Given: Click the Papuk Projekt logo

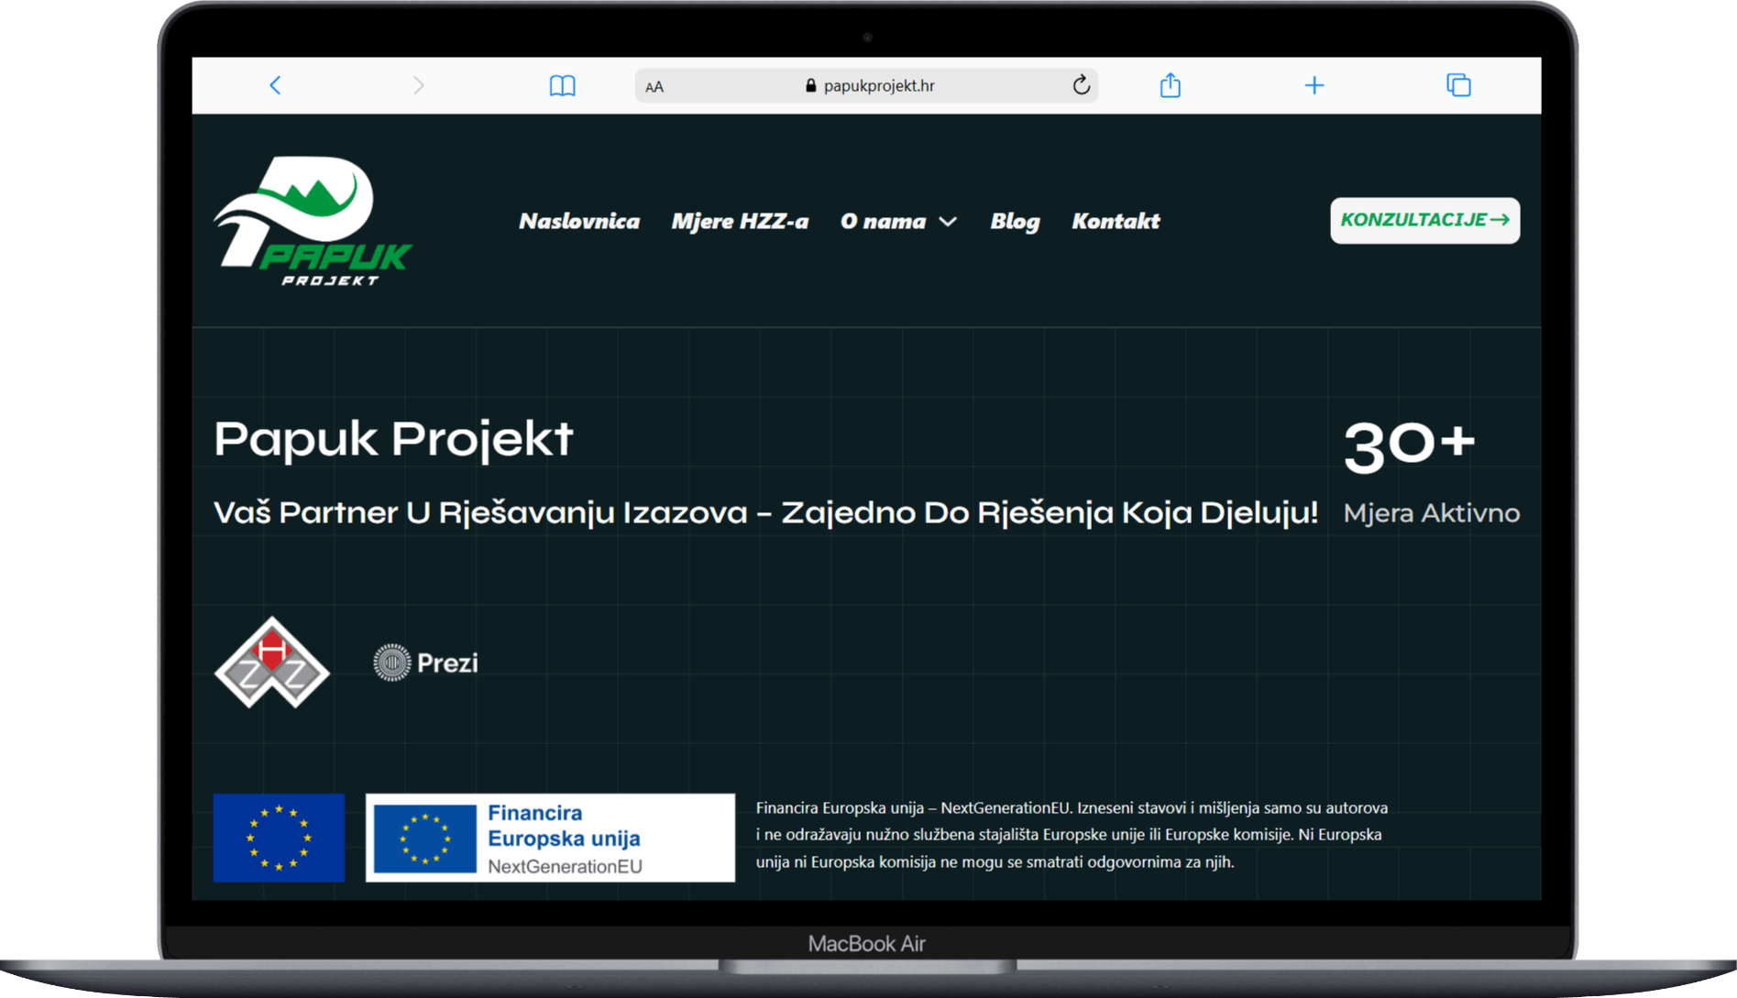Looking at the screenshot, I should tap(313, 221).
